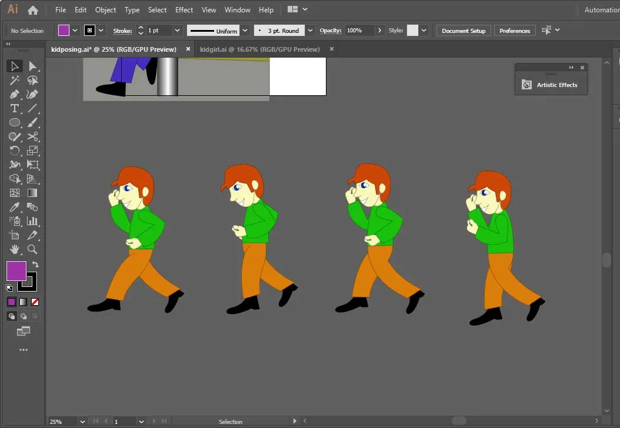Select the Column Graph tool
620x428 pixels.
(x=32, y=221)
